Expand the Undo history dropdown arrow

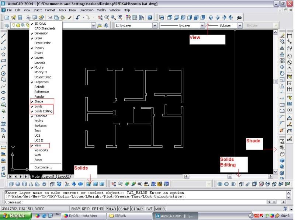click(x=83, y=17)
